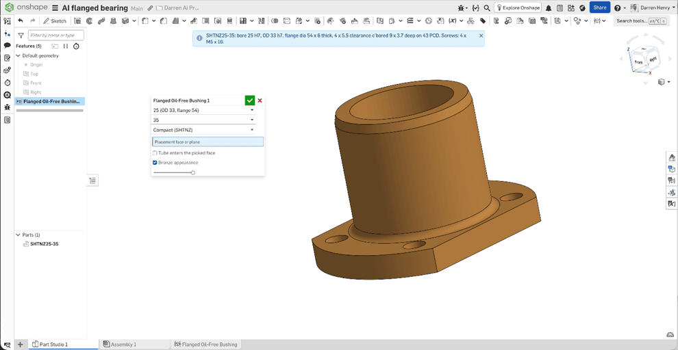Select the Hole tool

pos(218,21)
